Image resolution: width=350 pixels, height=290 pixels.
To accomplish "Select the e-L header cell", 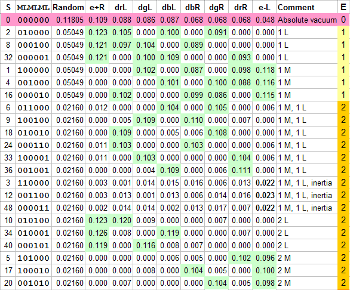I will click(265, 7).
